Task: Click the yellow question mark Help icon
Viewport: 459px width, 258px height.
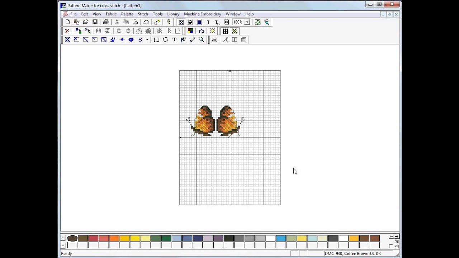Action: point(169,22)
